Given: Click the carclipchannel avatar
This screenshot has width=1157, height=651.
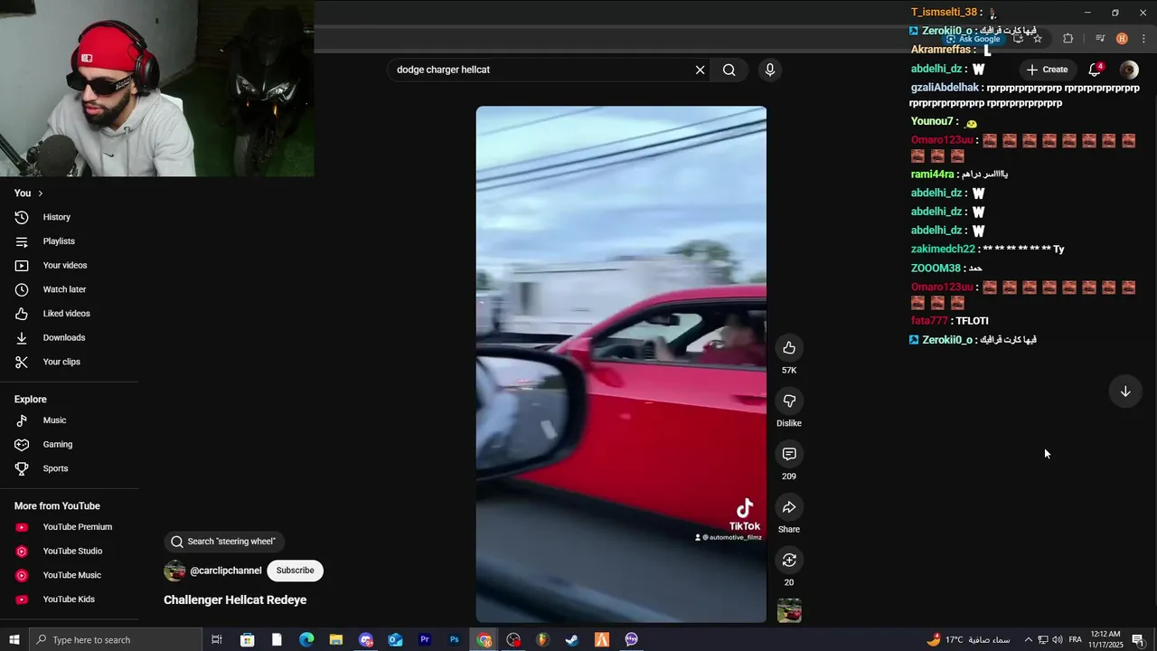Looking at the screenshot, I should click(174, 571).
